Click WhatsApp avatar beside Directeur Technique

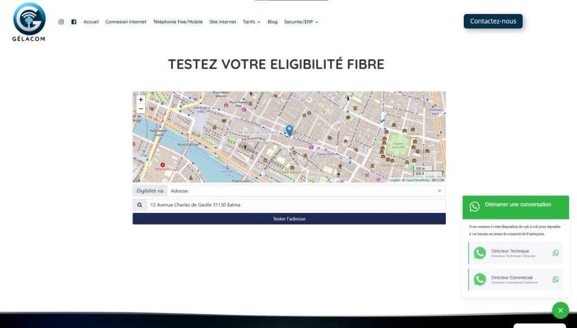click(x=480, y=253)
